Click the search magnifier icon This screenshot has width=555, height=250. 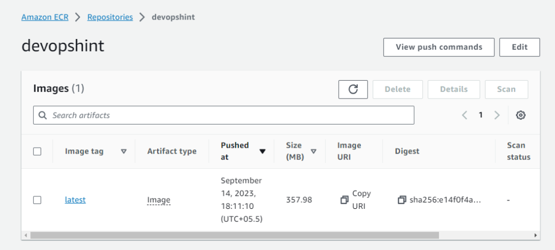[42, 115]
